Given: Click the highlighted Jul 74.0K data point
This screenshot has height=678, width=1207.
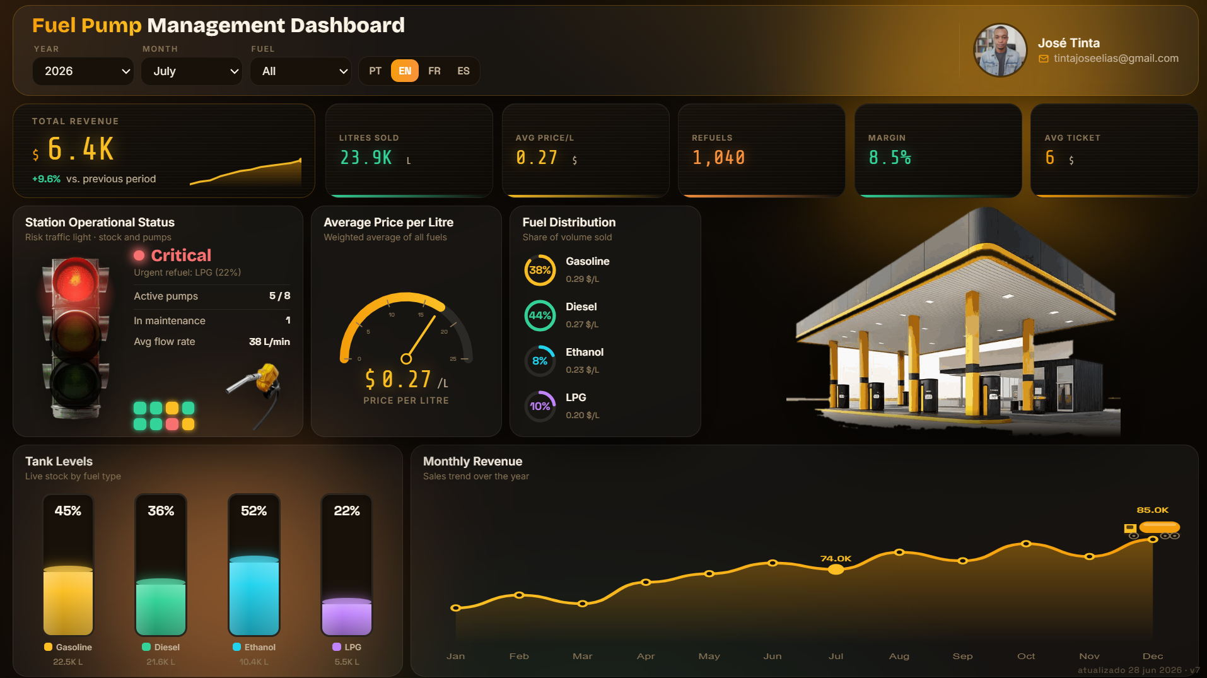Looking at the screenshot, I should coord(836,570).
